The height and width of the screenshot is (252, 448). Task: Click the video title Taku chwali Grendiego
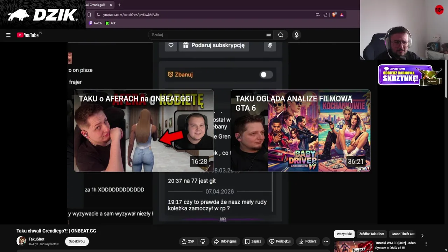(56, 231)
